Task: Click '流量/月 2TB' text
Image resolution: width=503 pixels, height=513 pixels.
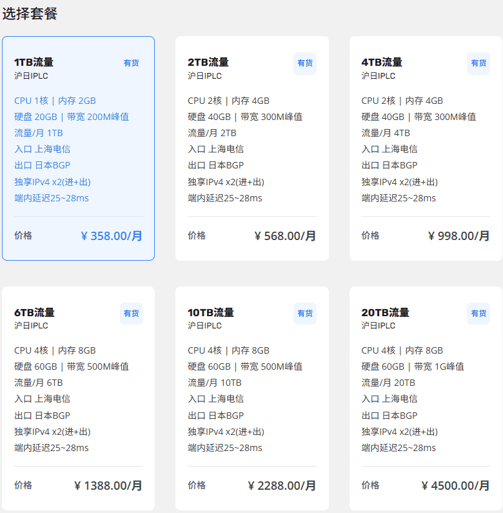Action: pyautogui.click(x=212, y=133)
